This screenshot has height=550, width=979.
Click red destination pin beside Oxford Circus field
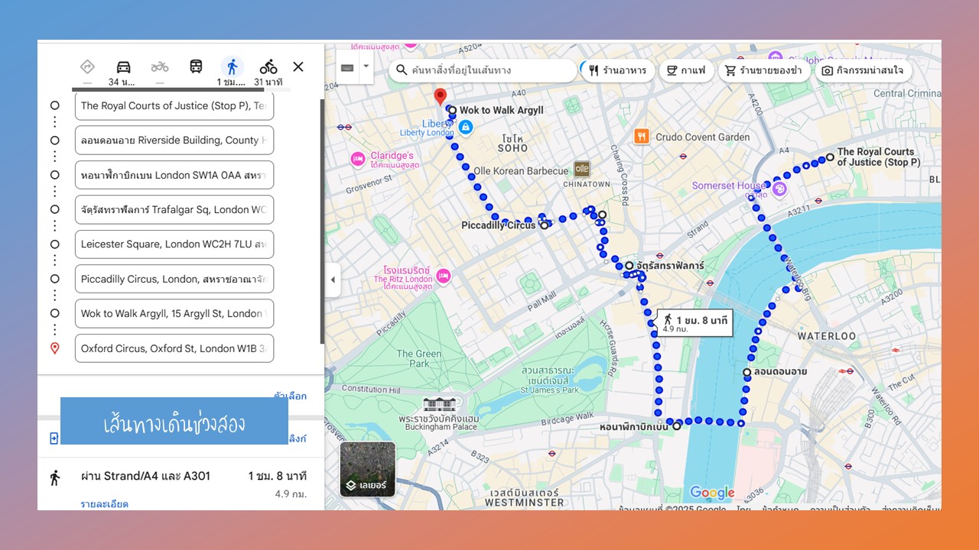click(54, 348)
